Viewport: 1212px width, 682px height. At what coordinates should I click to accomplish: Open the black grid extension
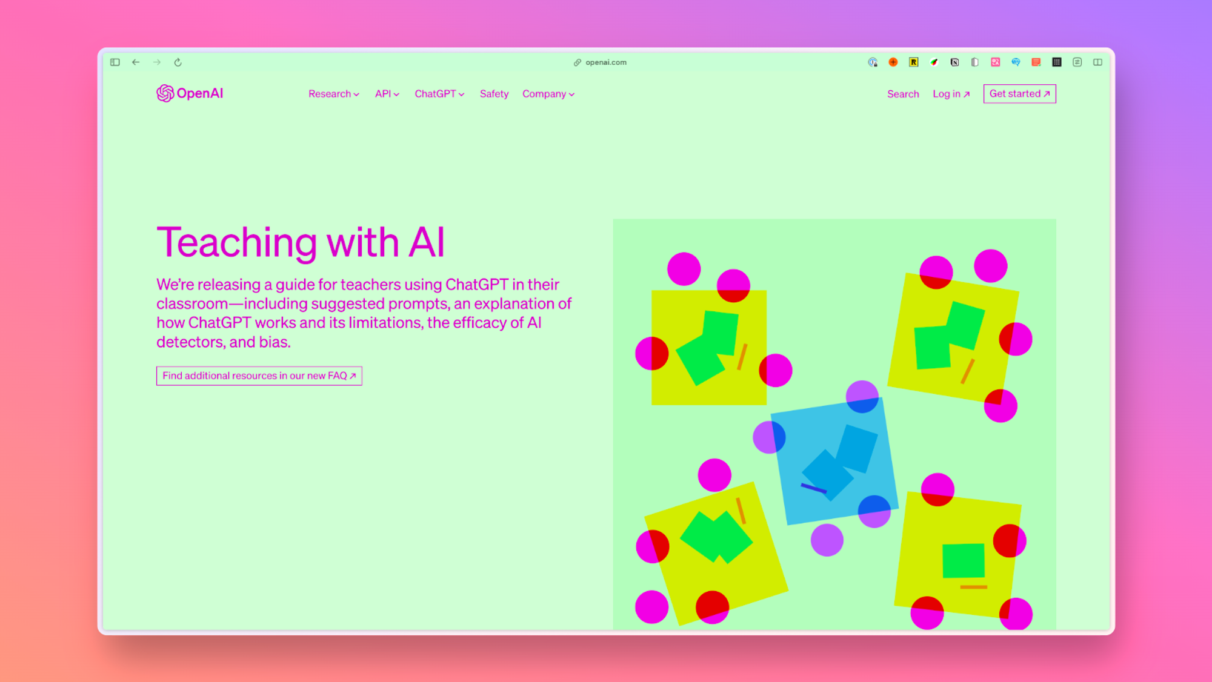click(x=1057, y=62)
